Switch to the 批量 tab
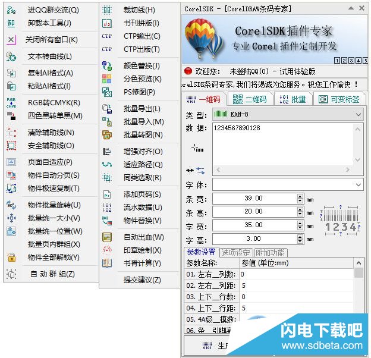The height and width of the screenshot is (358, 371). point(293,99)
